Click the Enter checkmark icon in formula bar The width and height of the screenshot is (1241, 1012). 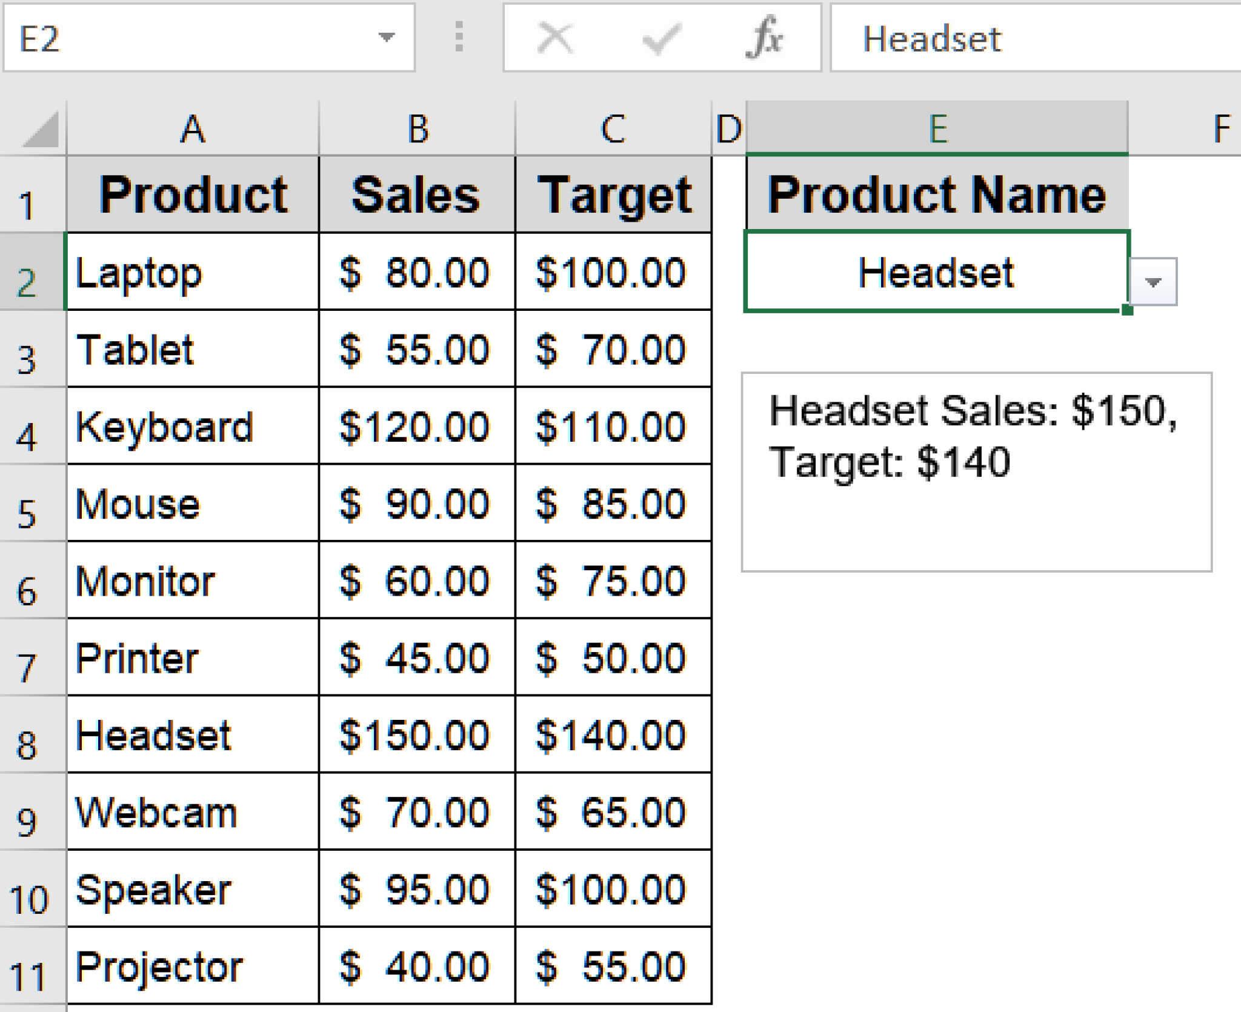[x=660, y=38]
